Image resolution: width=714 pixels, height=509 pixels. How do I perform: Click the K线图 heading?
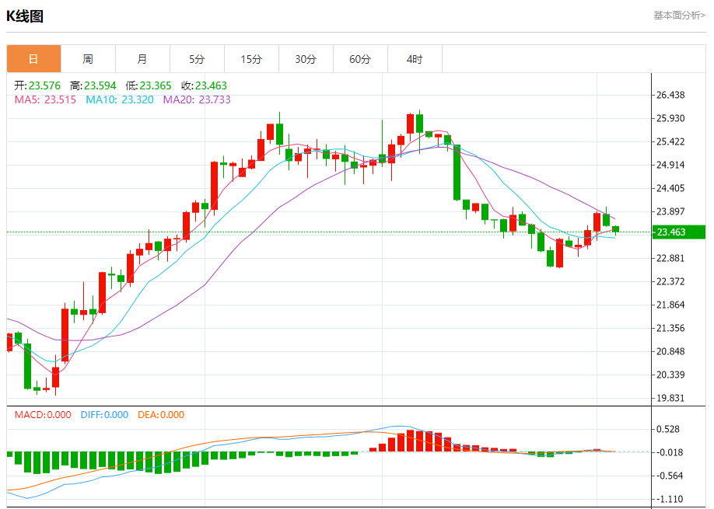(x=25, y=16)
